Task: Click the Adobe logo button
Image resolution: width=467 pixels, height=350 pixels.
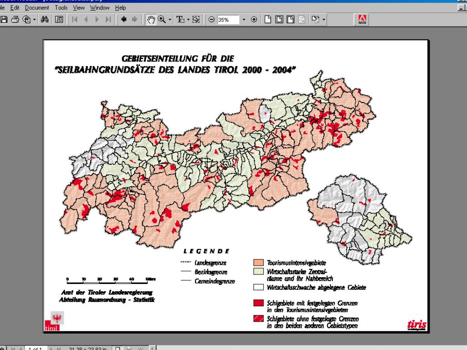Action: [x=362, y=20]
